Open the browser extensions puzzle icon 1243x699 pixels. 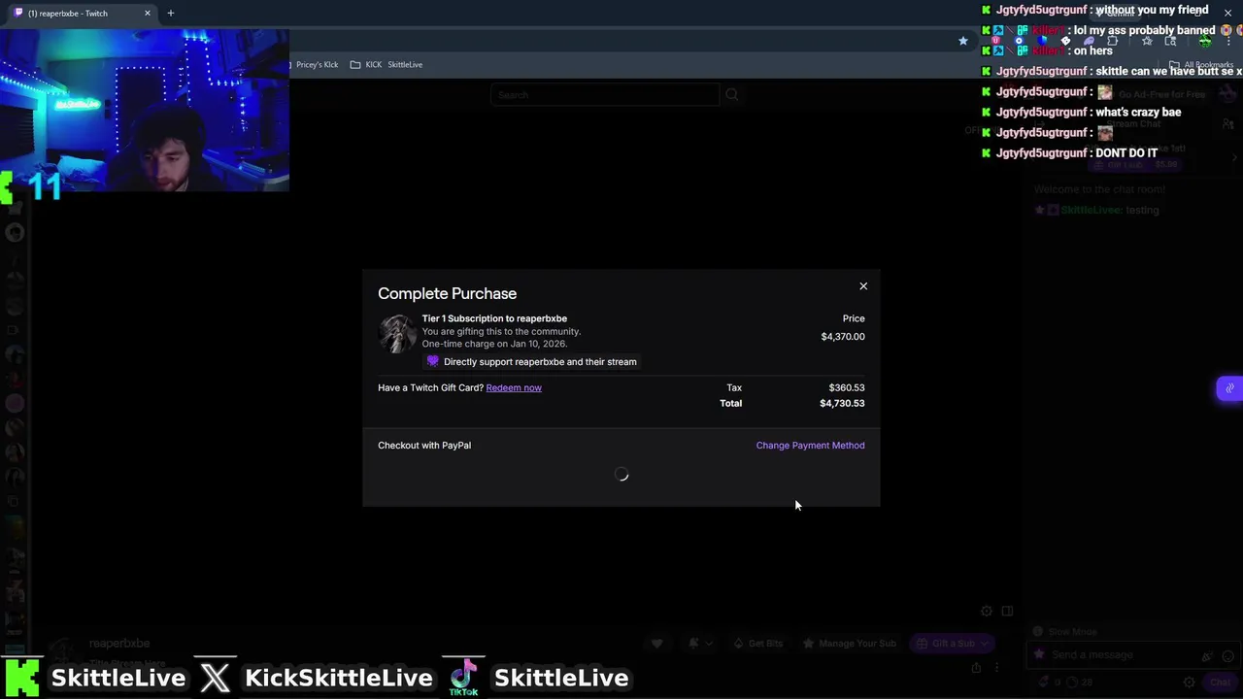(x=1112, y=41)
